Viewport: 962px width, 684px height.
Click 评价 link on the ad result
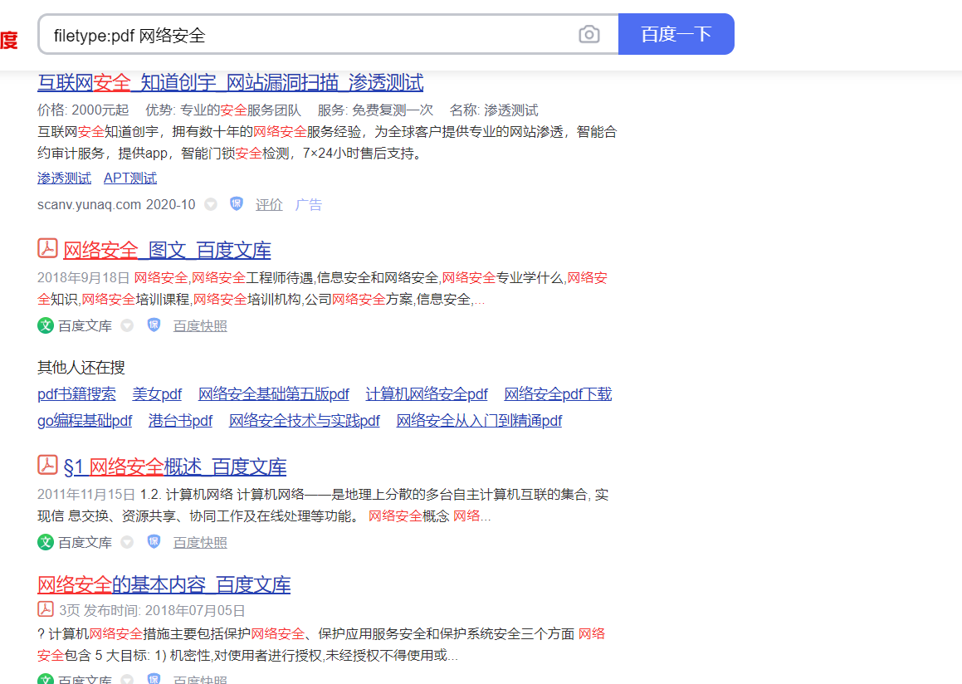(269, 205)
